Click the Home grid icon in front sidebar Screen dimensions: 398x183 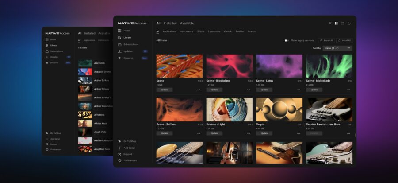tap(119, 31)
